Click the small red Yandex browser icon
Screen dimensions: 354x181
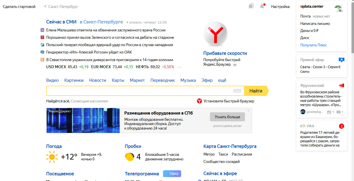pos(199,101)
